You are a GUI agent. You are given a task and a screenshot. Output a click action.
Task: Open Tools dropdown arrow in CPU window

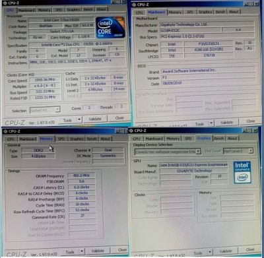click(79, 120)
